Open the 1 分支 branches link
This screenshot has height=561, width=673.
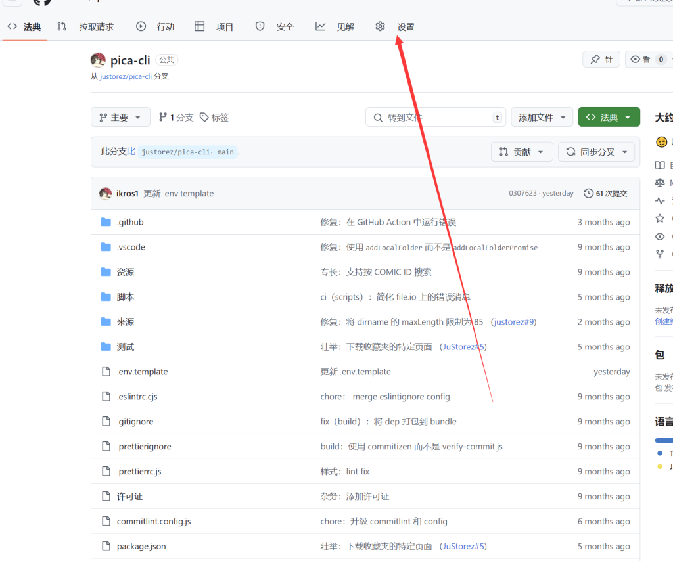point(176,117)
